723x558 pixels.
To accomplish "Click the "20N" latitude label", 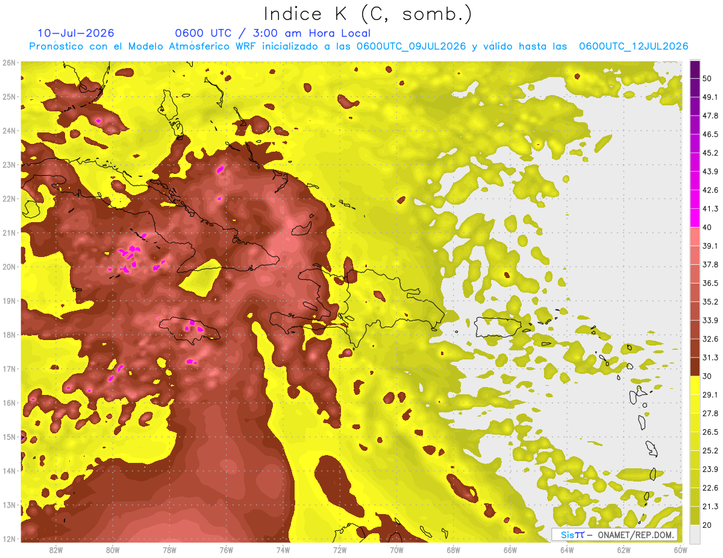I will pyautogui.click(x=9, y=267).
